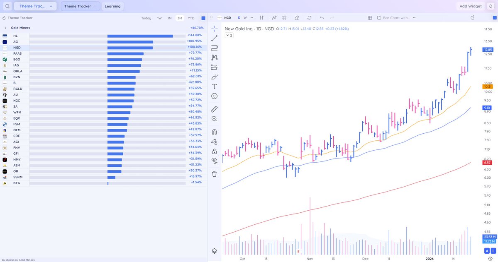498x262 pixels.
Task: Select the Text annotation tool
Action: pyautogui.click(x=214, y=87)
